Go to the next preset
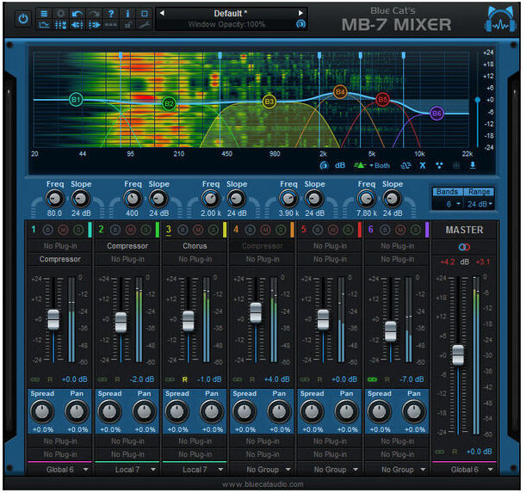The height and width of the screenshot is (493, 526). coord(300,13)
